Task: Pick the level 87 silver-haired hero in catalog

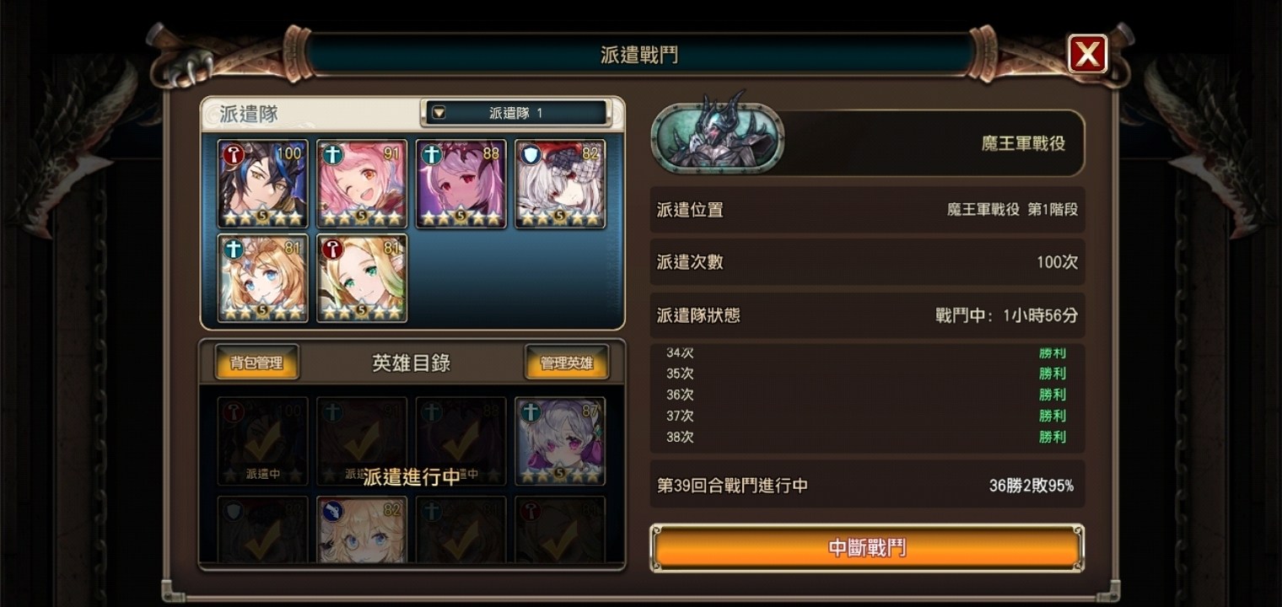Action: (x=560, y=441)
